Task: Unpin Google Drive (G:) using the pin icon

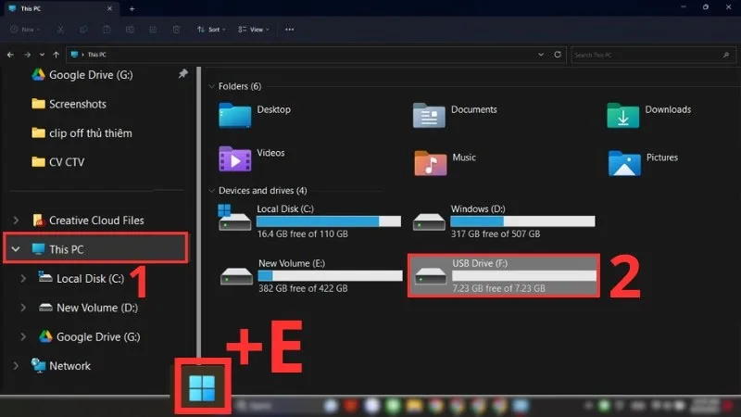Action: click(x=182, y=74)
